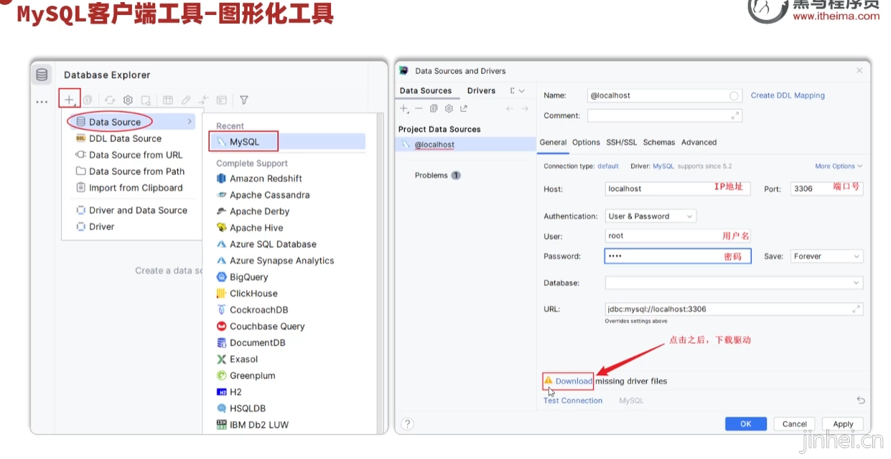The height and width of the screenshot is (459, 891).
Task: Click the expand icon in URL field
Action: click(856, 309)
